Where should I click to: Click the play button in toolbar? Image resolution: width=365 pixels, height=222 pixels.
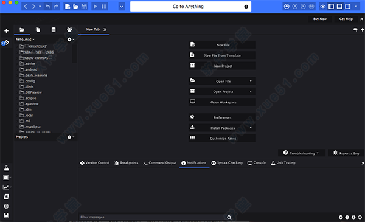(x=96, y=7)
